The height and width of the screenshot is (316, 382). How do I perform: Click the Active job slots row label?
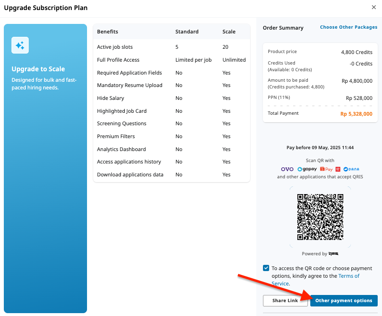(x=115, y=47)
